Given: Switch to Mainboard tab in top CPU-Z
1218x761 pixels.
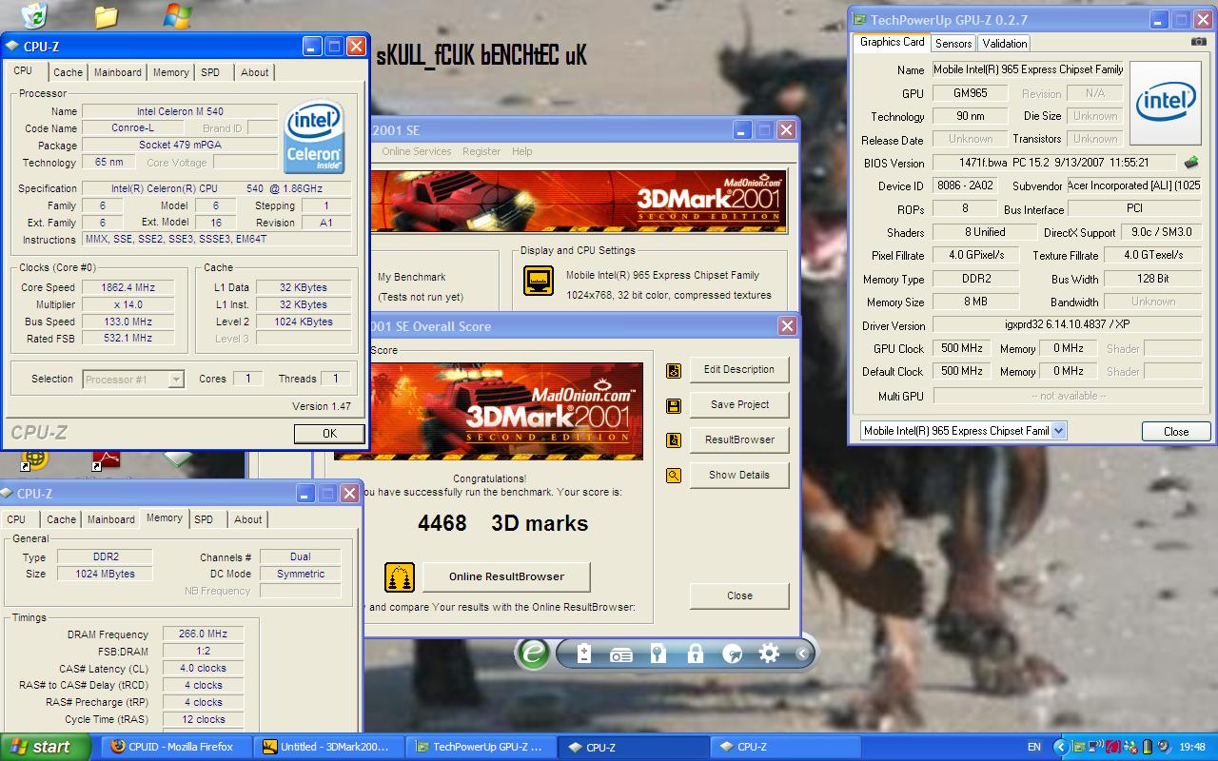Looking at the screenshot, I should click(x=117, y=72).
